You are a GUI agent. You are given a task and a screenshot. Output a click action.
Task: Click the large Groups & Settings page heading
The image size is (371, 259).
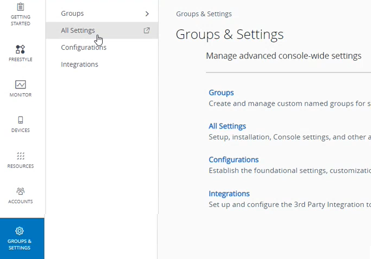[x=229, y=35]
